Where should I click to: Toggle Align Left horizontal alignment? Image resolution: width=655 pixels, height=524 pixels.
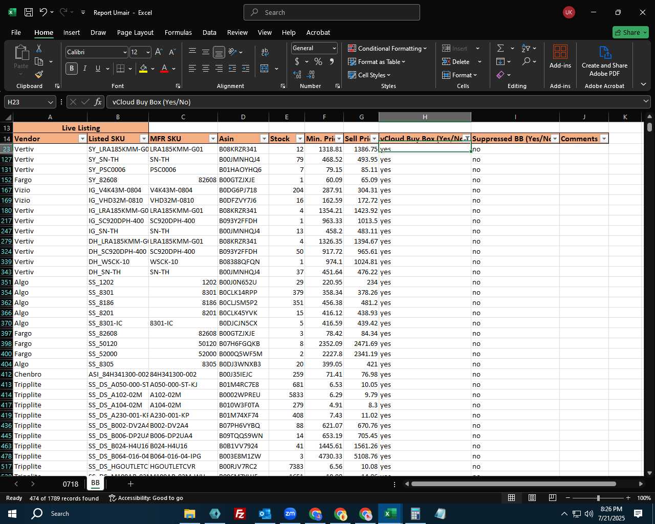click(192, 68)
